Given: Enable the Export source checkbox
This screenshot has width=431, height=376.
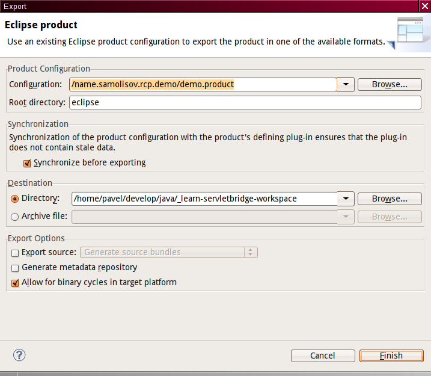Looking at the screenshot, I should point(15,253).
